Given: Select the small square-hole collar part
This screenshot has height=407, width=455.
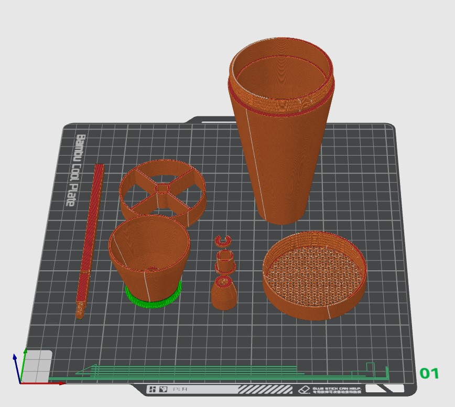Looking at the screenshot, I should coord(225,261).
